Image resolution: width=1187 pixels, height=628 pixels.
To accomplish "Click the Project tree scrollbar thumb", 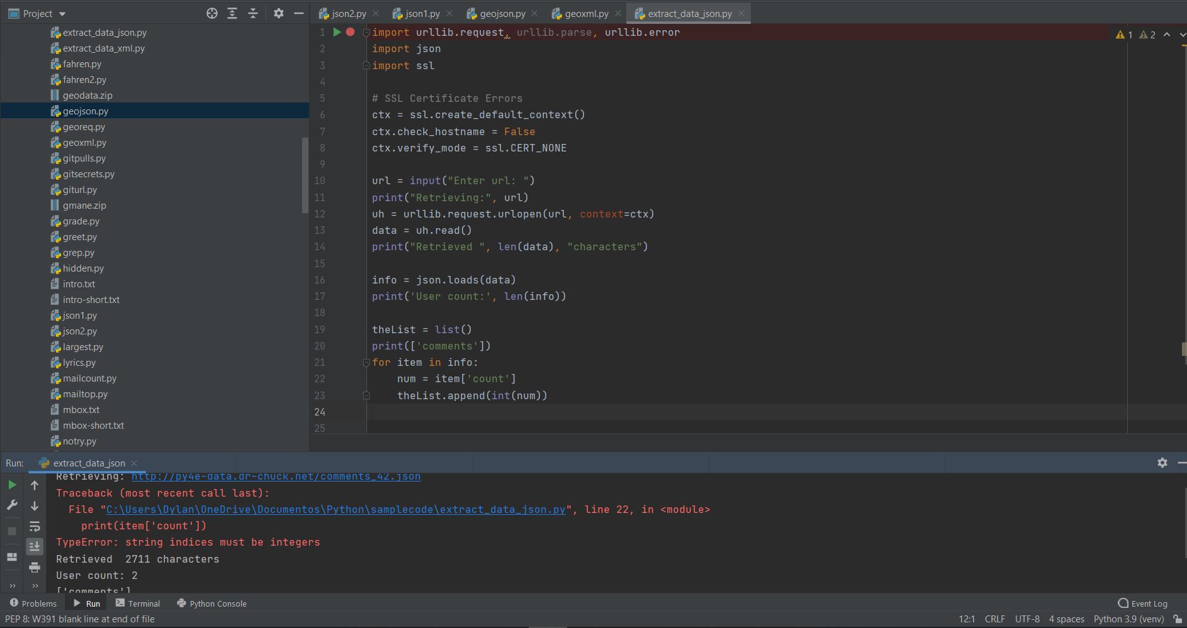I will point(305,175).
